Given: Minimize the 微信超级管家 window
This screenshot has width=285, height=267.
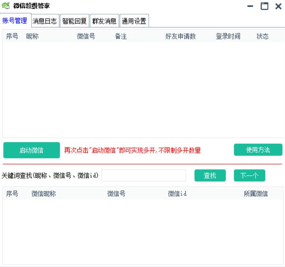Looking at the screenshot, I should [251, 6].
